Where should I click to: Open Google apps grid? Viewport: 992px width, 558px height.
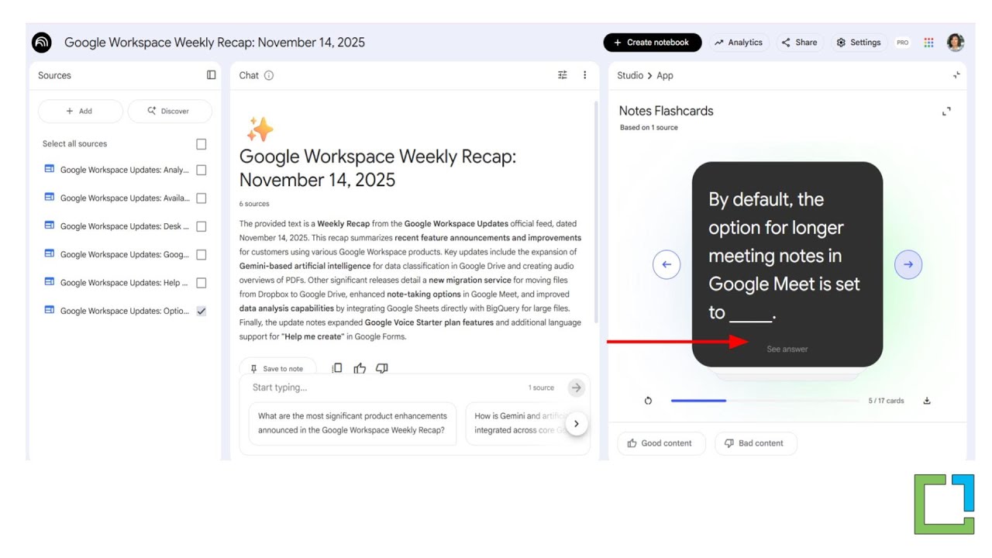coord(928,43)
